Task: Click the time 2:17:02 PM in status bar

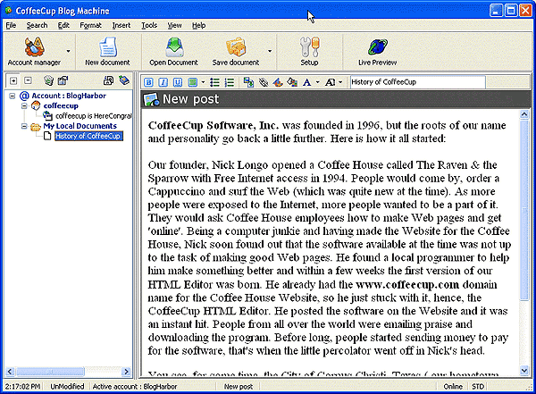Action: (22, 387)
